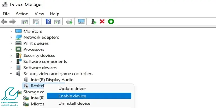The width and height of the screenshot is (216, 108).
Task: Expand the Processors node
Action: click(x=11, y=49)
